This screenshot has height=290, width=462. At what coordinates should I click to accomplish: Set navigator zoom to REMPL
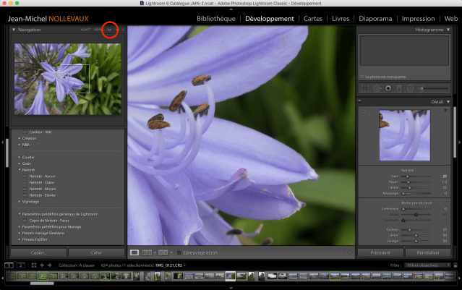98,30
